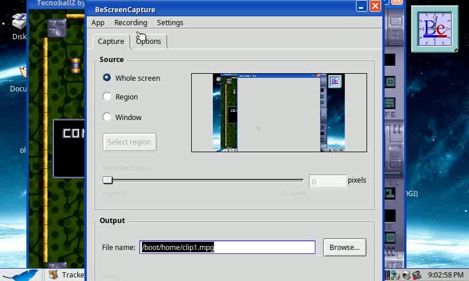Click the process controller tray icon

pos(388,275)
